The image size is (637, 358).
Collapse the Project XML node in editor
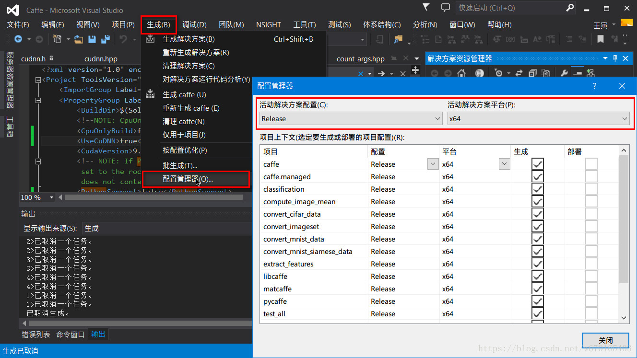38,80
